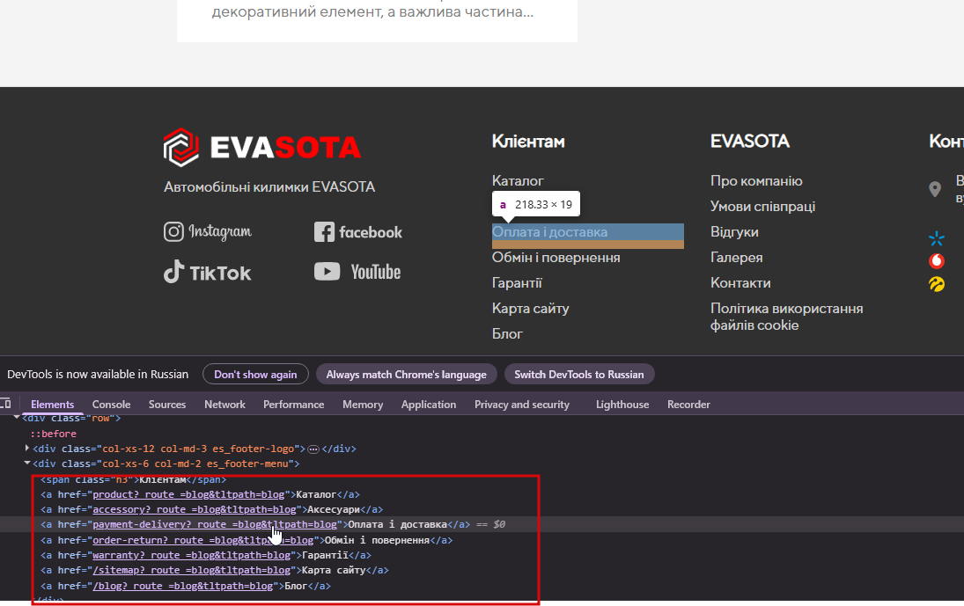Open the Карта сайту footer link
Viewport: 964px width, 606px height.
[531, 308]
